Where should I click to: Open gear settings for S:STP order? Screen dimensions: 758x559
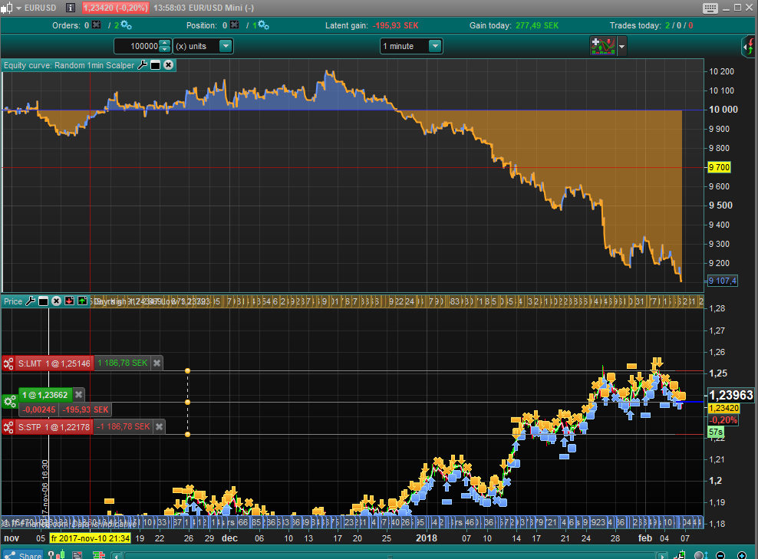tap(8, 426)
